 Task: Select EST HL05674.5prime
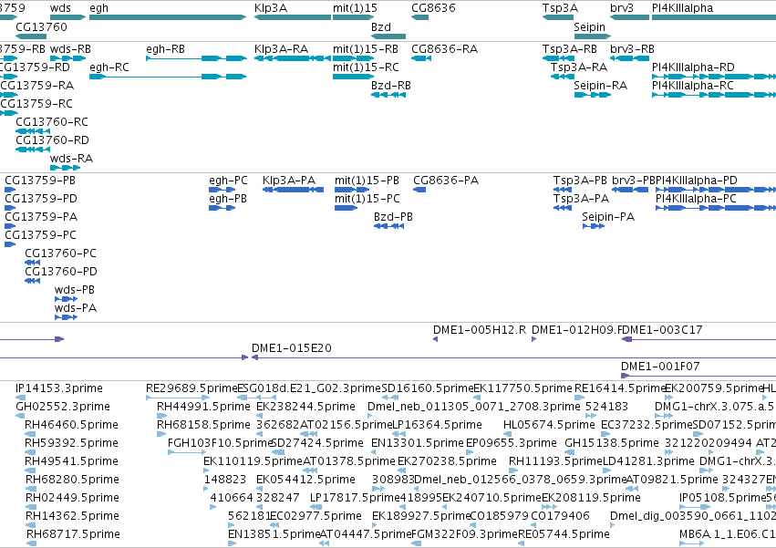point(549,425)
